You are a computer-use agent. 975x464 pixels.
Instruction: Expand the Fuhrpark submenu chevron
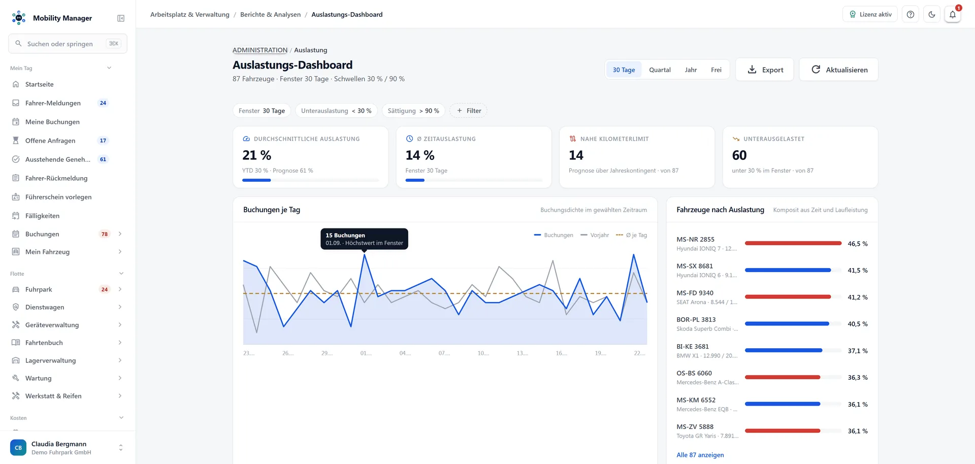click(x=120, y=289)
